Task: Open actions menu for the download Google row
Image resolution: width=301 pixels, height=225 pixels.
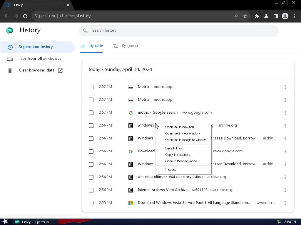Action: [285, 151]
